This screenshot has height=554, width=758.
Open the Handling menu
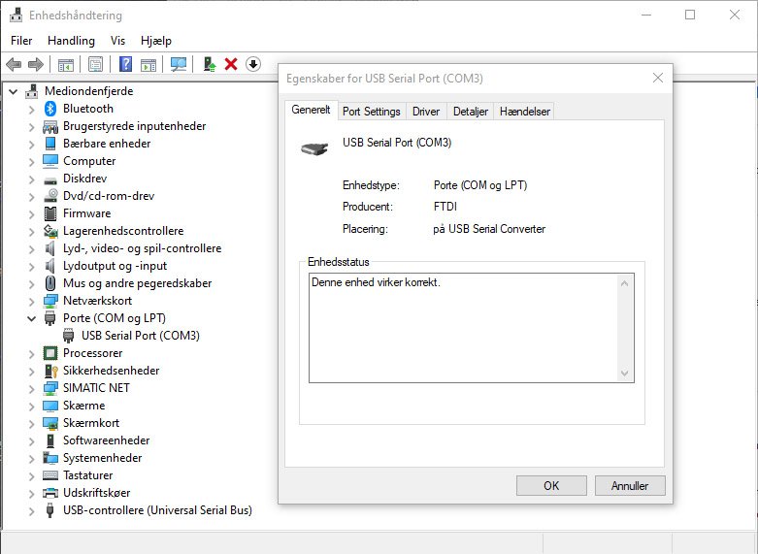click(x=71, y=41)
